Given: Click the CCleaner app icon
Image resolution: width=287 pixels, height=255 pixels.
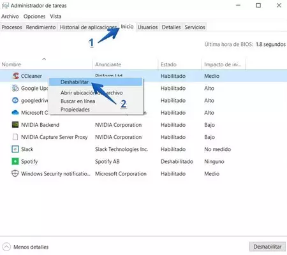Looking at the screenshot, I should 15,76.
